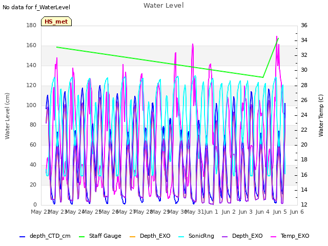The image size is (328, 246).
Task: Click the magenta Temp_EXO legend swatch
Action: [274, 237]
